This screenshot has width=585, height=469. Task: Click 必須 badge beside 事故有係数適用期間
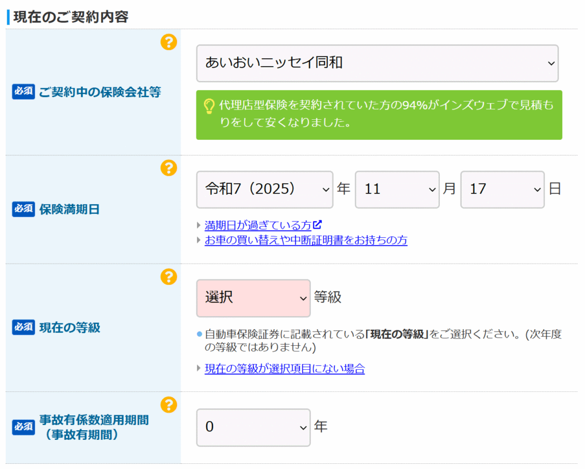23,427
